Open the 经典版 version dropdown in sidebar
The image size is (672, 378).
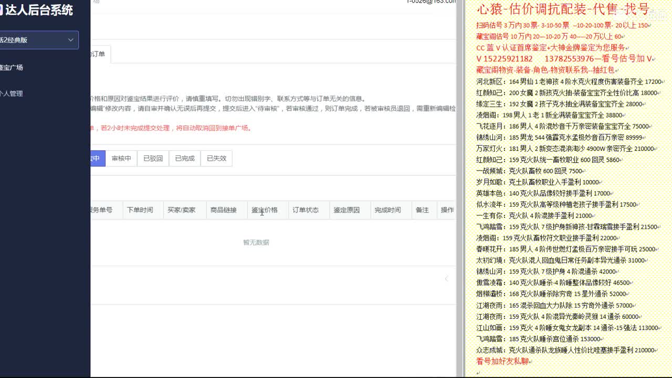click(x=39, y=40)
